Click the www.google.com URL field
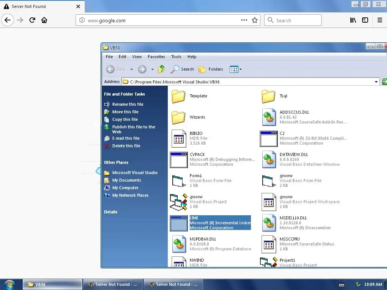Image resolution: width=387 pixels, height=290 pixels. pyautogui.click(x=168, y=20)
